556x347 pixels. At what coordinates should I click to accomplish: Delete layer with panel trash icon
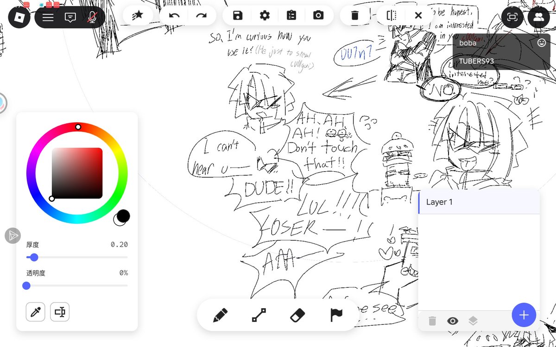(432, 321)
